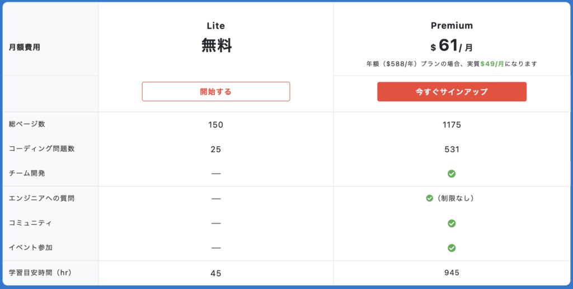
Task: Click the Lite dash for コミュニティ
Action: (x=216, y=223)
